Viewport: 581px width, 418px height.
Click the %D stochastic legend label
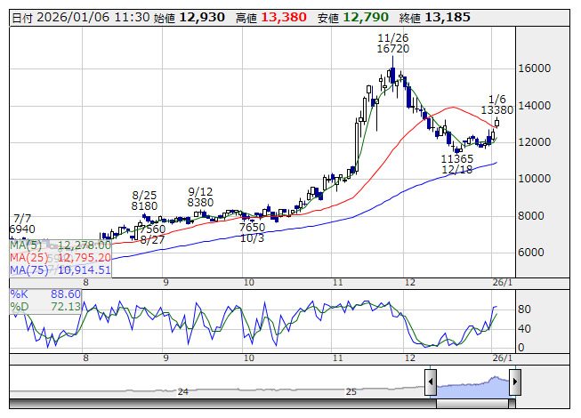[19, 307]
